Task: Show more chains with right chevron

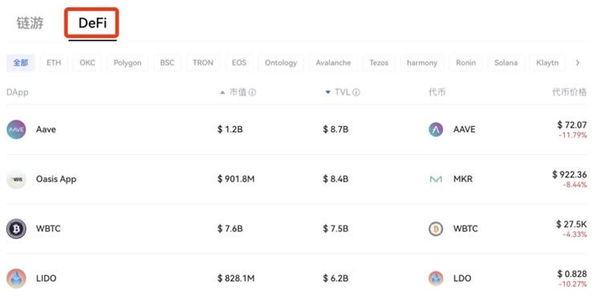Action: [x=577, y=63]
